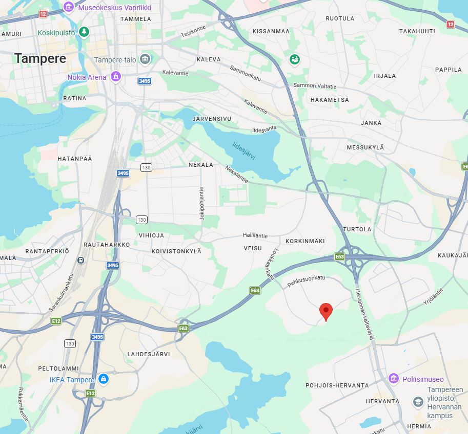Select the Iidesjärvi lake label

click(x=244, y=151)
